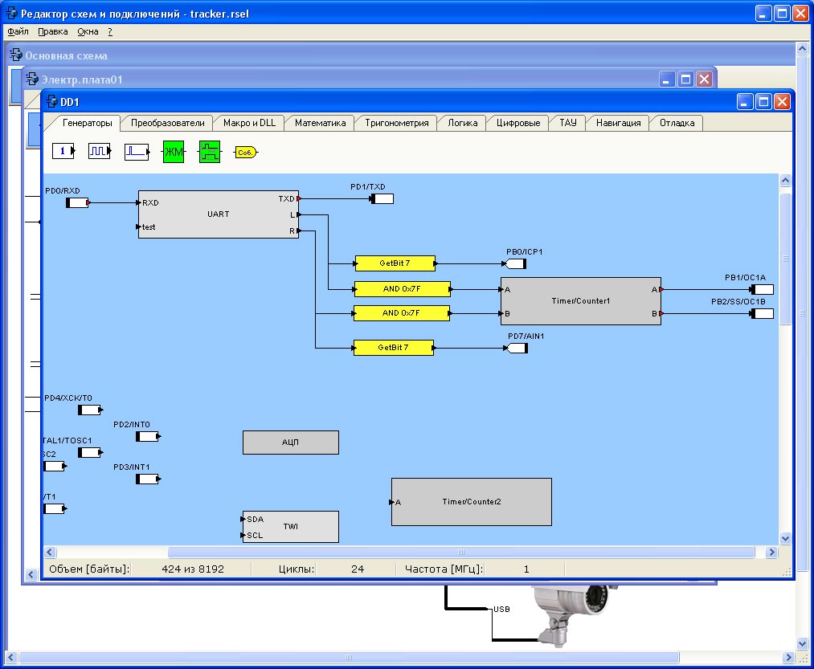
Task: Switch to the Преобразователи tab
Action: point(167,123)
